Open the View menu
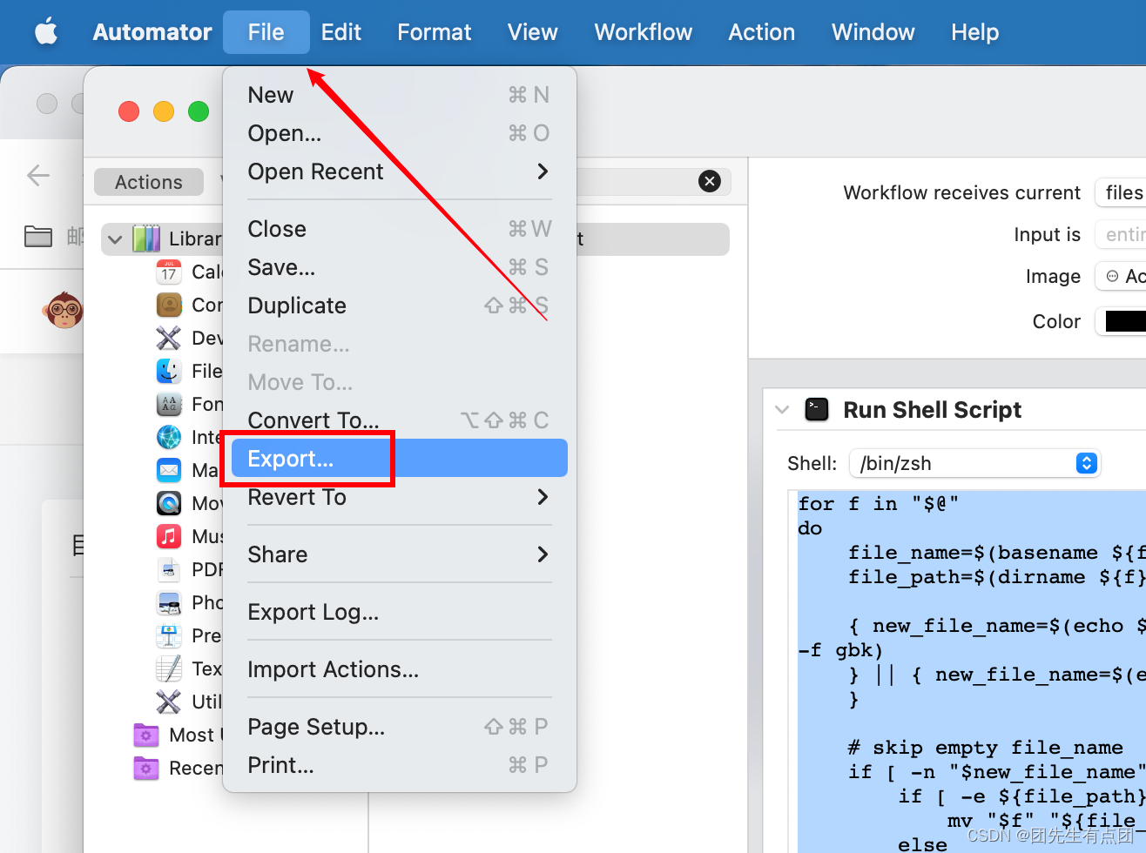 tap(532, 32)
